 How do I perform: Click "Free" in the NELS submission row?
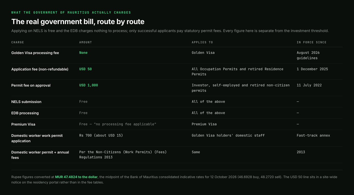pos(83,102)
